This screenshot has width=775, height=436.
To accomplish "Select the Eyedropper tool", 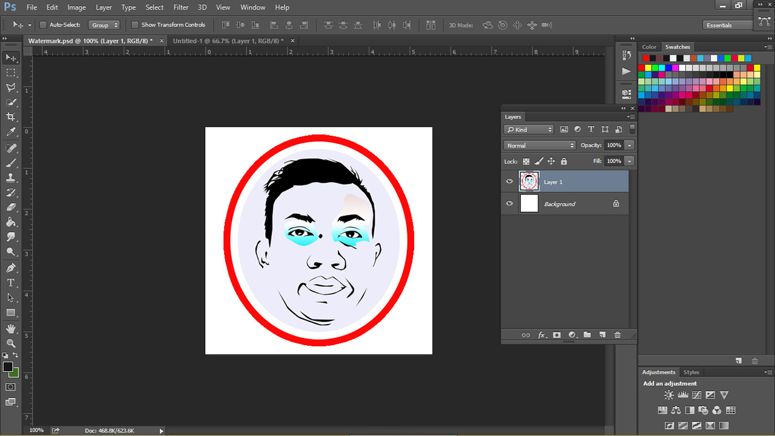I will 11,132.
